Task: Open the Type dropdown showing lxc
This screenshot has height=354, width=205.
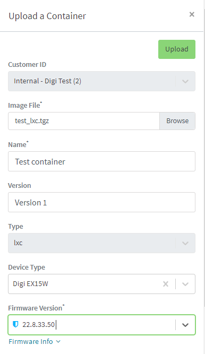Action: point(102,243)
